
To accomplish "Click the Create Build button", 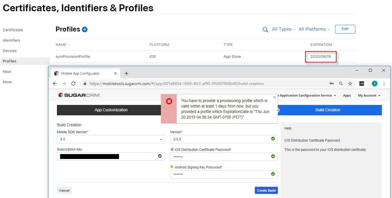I will click(x=266, y=190).
